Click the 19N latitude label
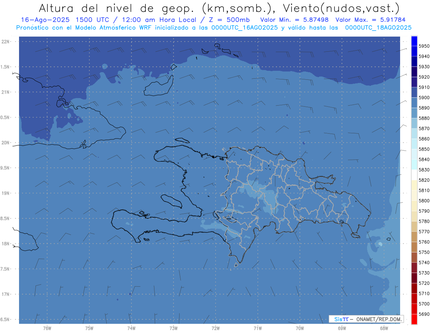This screenshot has height=333, width=431. (5, 193)
